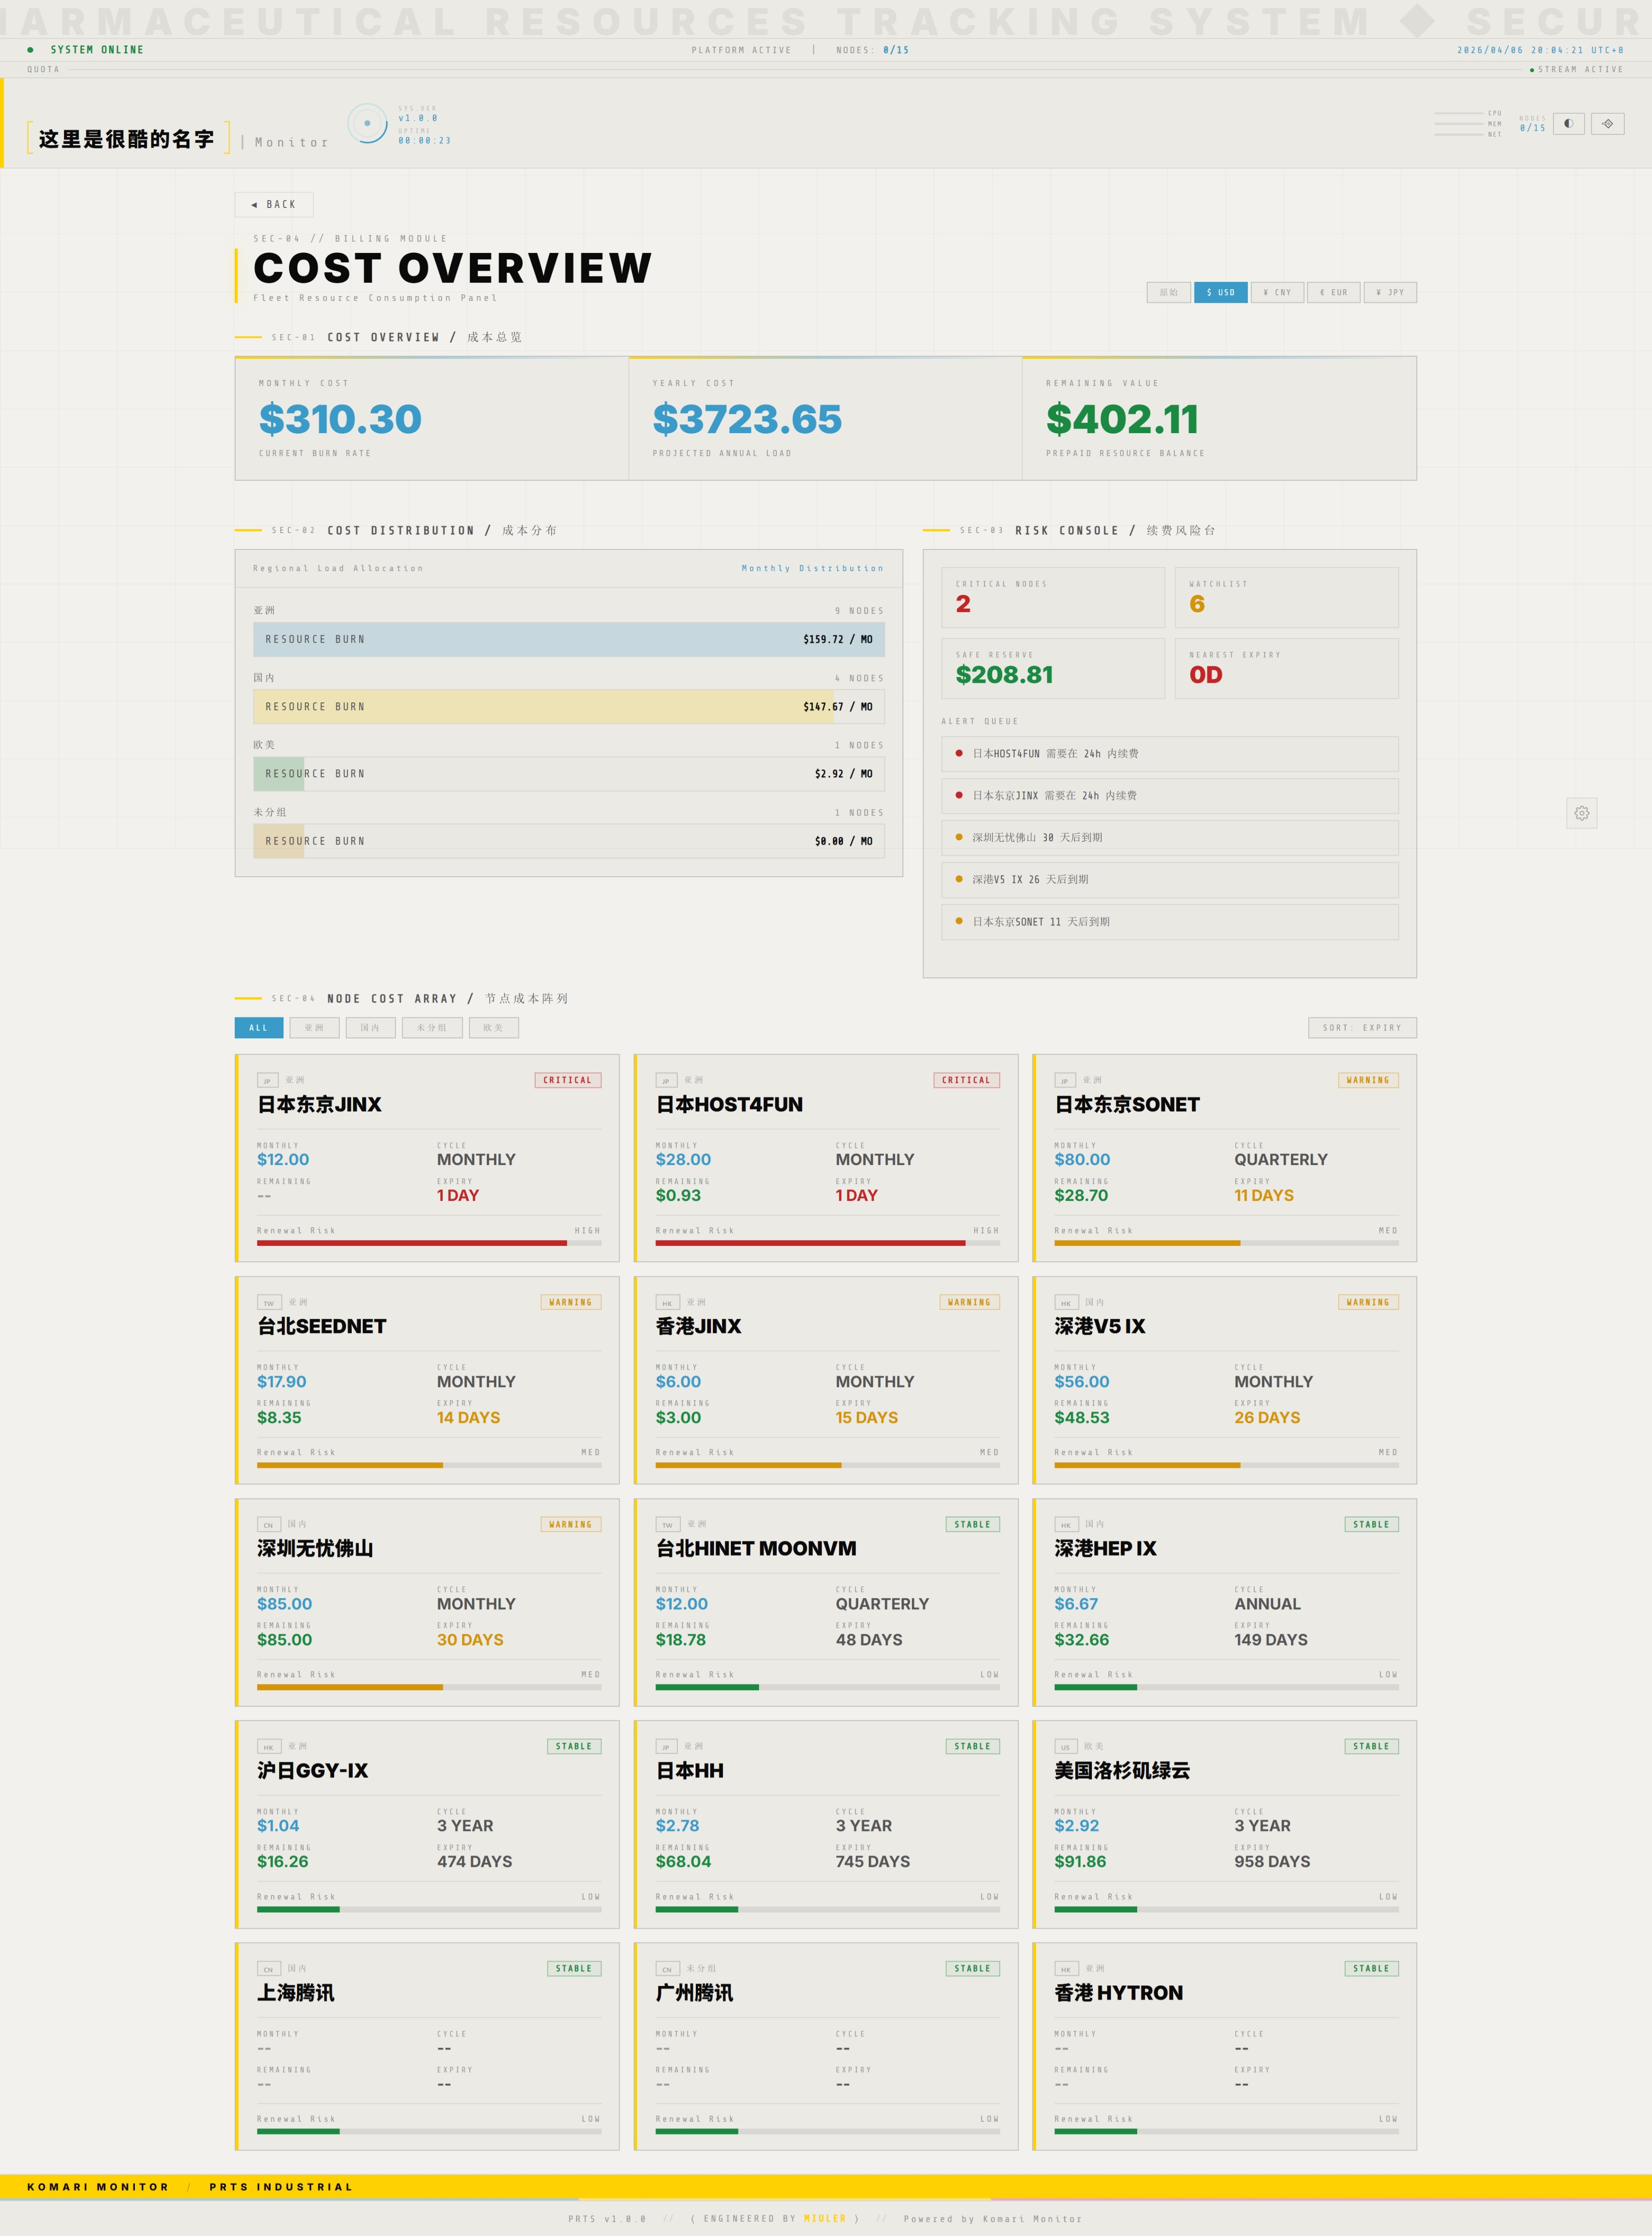The width and height of the screenshot is (1652, 2236).
Task: Switch currency to ¥ CNY
Action: pos(1277,293)
